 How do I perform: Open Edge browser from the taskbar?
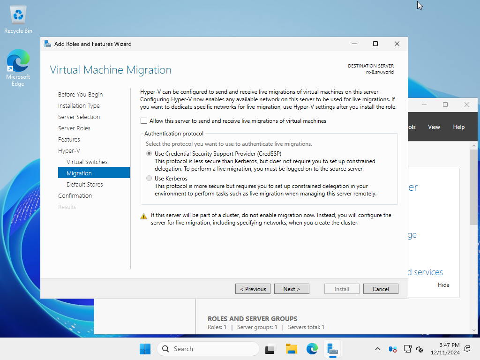coord(312,349)
